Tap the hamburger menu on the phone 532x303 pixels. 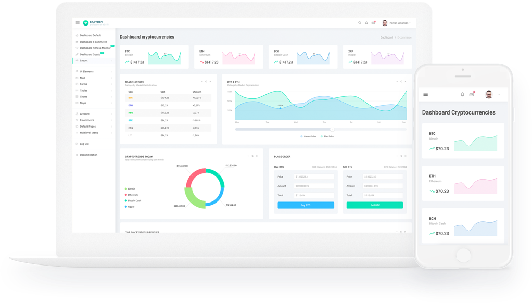click(x=425, y=94)
